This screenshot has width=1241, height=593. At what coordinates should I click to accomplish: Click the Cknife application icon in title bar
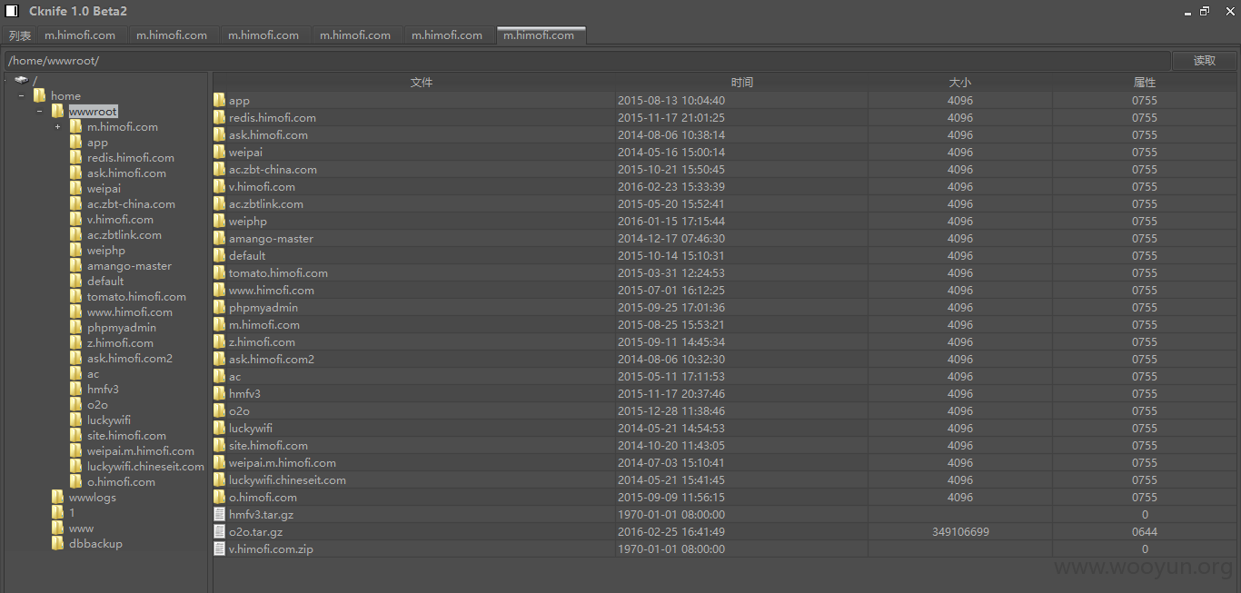[x=12, y=11]
